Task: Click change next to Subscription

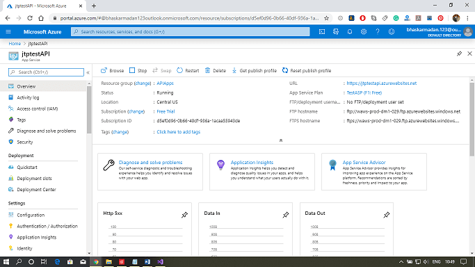Action: [x=136, y=111]
